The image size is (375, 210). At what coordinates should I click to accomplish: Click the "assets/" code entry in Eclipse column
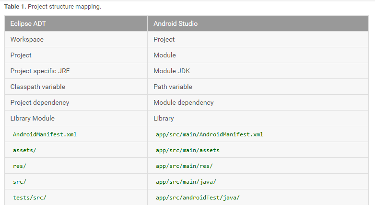tap(24, 150)
